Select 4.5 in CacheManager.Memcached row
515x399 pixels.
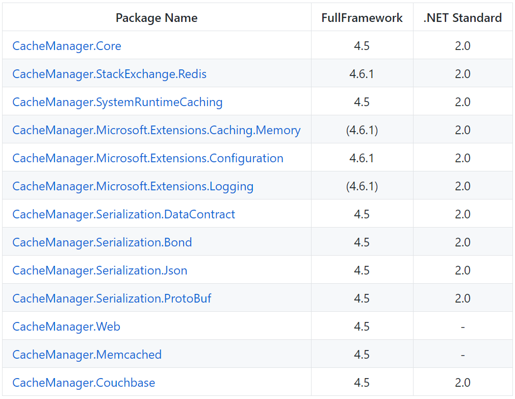click(362, 355)
